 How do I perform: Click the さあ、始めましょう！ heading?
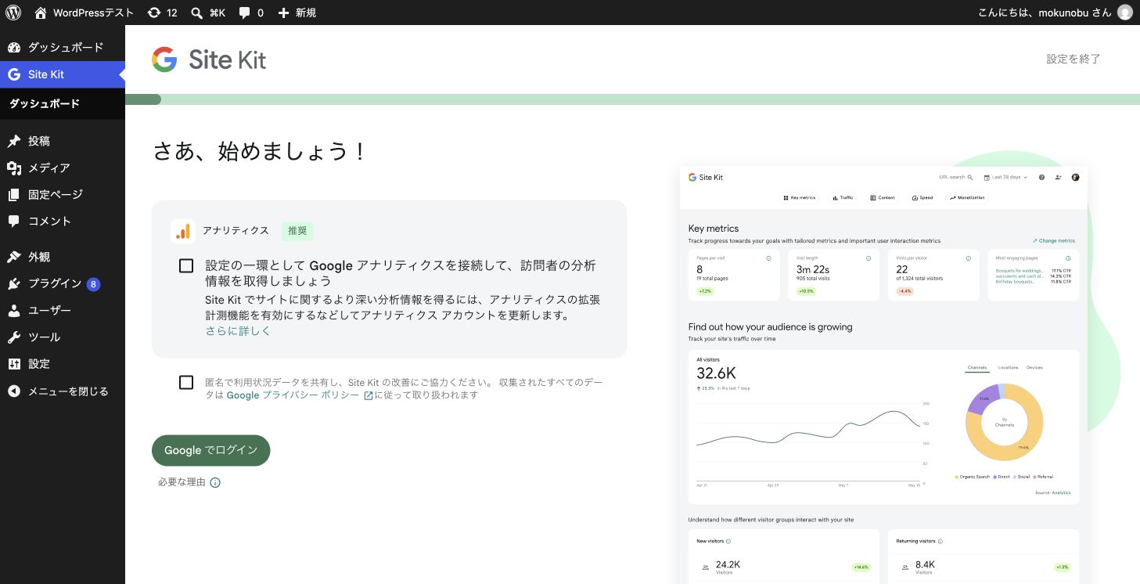260,151
